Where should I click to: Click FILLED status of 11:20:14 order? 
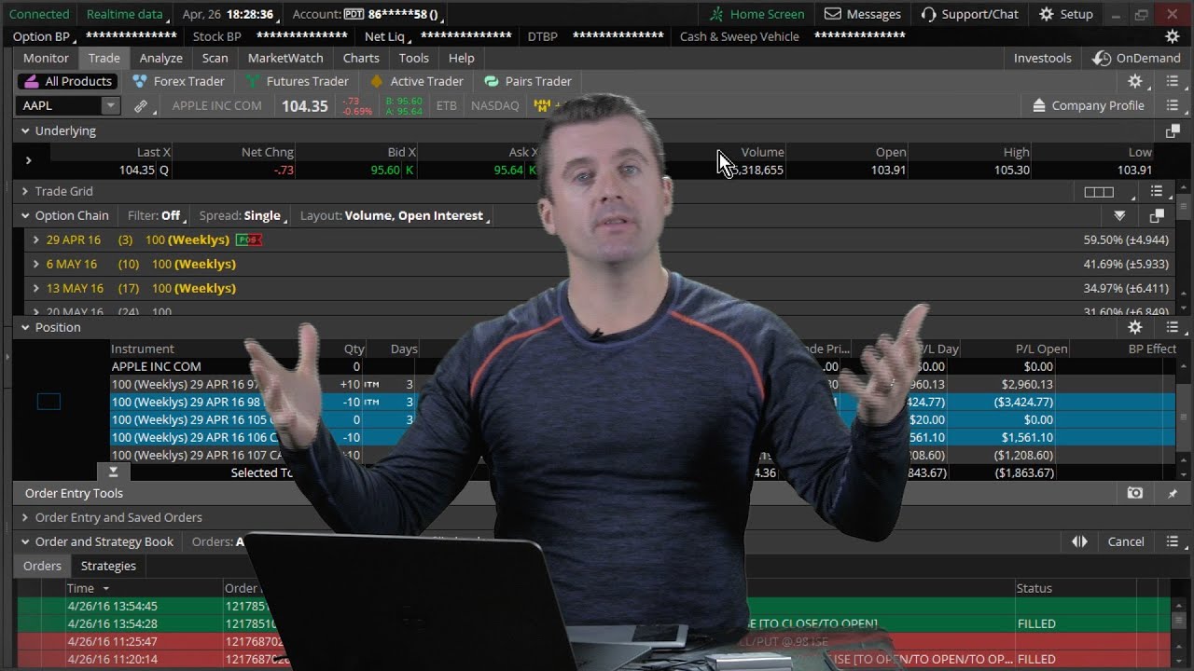click(1036, 659)
